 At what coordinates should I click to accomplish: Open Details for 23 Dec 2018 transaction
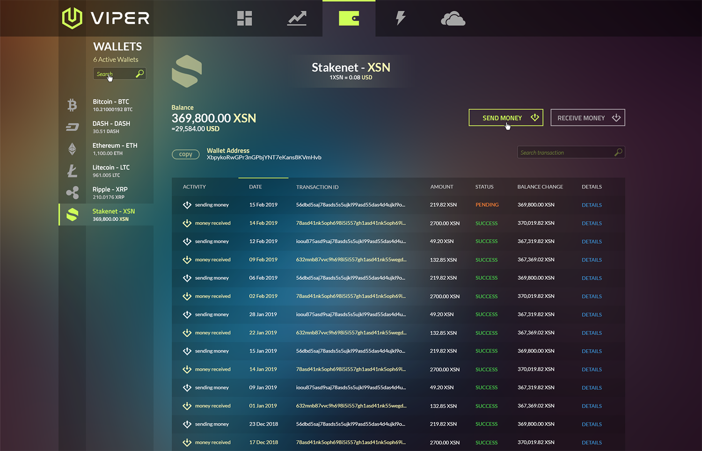[x=592, y=424]
